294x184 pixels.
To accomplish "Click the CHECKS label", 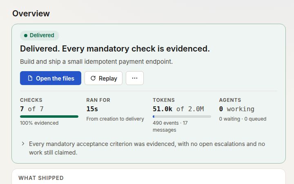I will 31,100.
